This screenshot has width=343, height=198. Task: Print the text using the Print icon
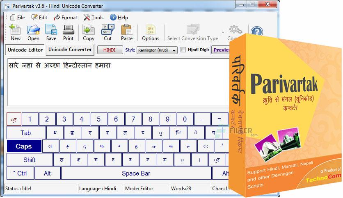[x=68, y=32]
